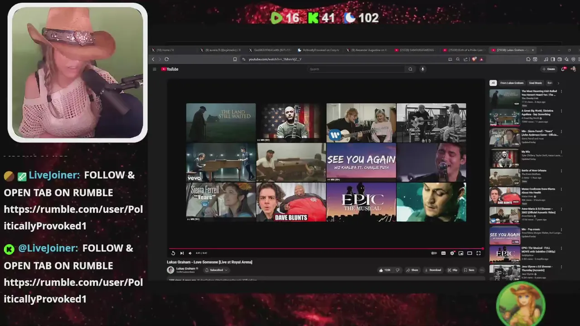Toggle theater mode in the player

pyautogui.click(x=469, y=253)
